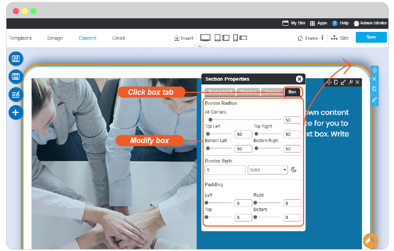This screenshot has height=251, width=394.
Task: Switch to phone portrait preview
Action: point(235,38)
